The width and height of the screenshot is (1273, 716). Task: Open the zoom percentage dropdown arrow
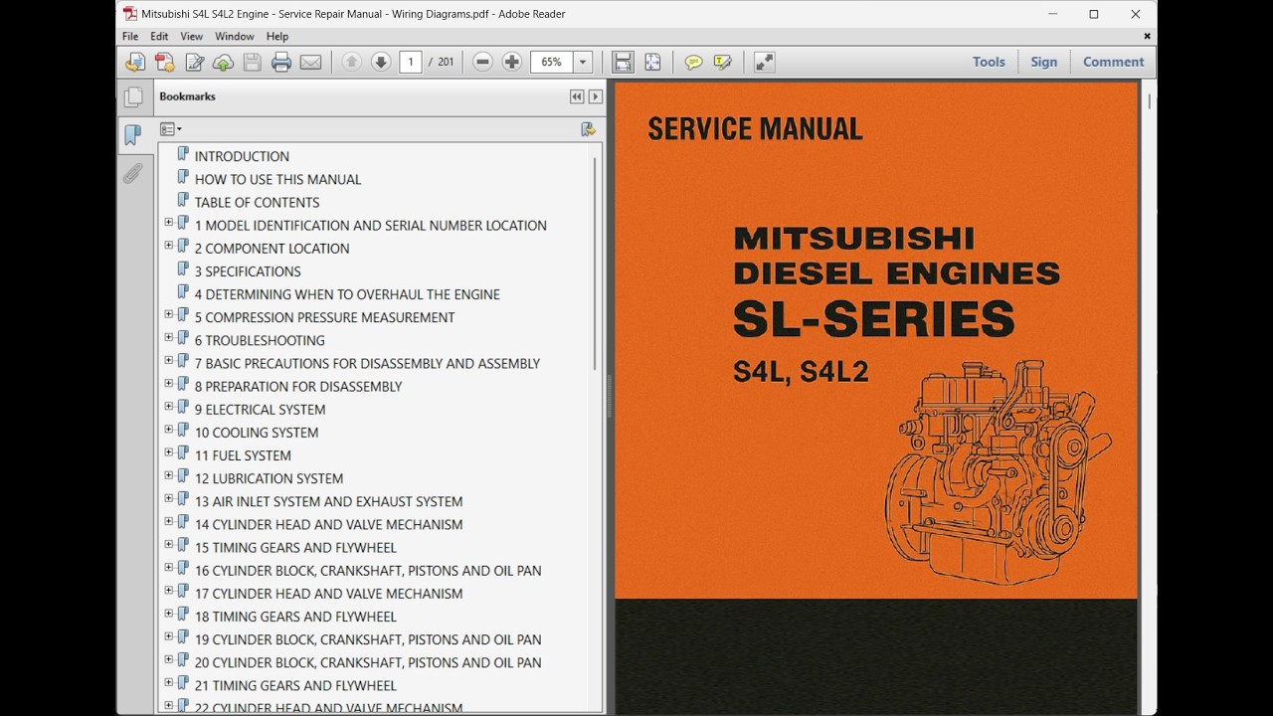[x=583, y=62]
